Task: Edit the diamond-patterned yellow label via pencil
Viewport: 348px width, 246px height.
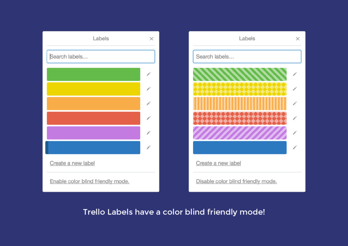Action: 295,89
